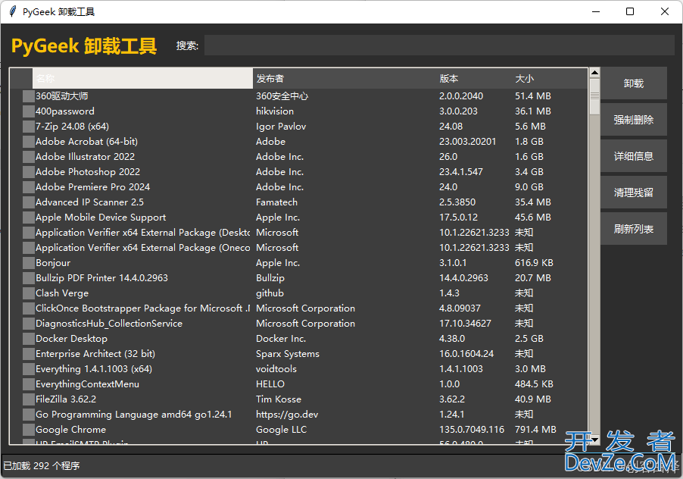683x479 pixels.
Task: Click publisher voidtools cell
Action: 276,369
